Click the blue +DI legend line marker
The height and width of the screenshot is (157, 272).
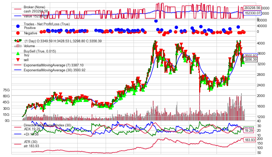tap(18, 134)
